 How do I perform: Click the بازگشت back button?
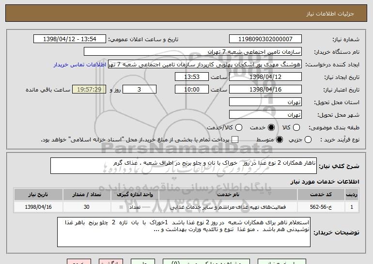click(x=111, y=262)
